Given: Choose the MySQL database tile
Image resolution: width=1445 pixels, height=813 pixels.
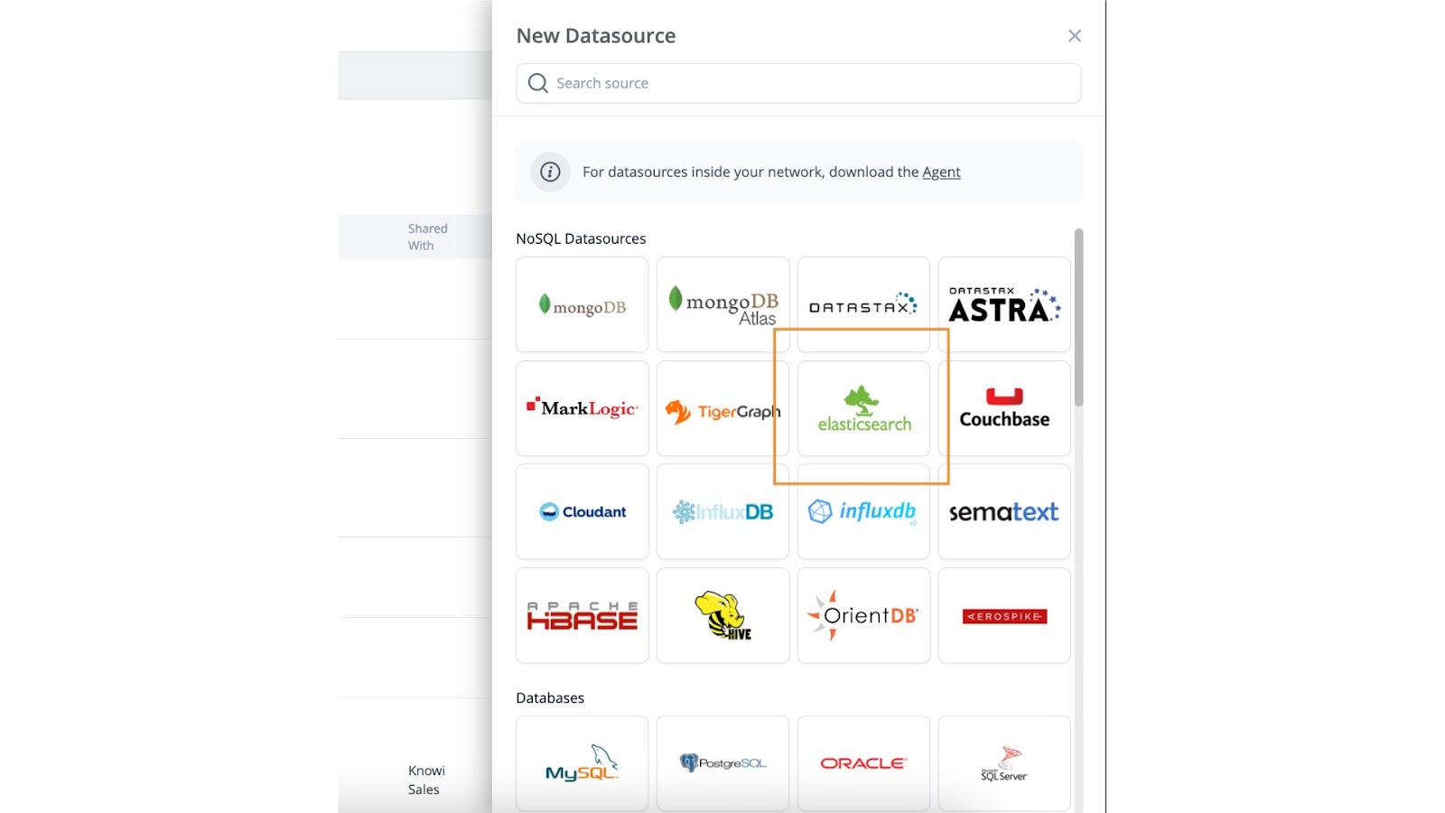Looking at the screenshot, I should (582, 763).
